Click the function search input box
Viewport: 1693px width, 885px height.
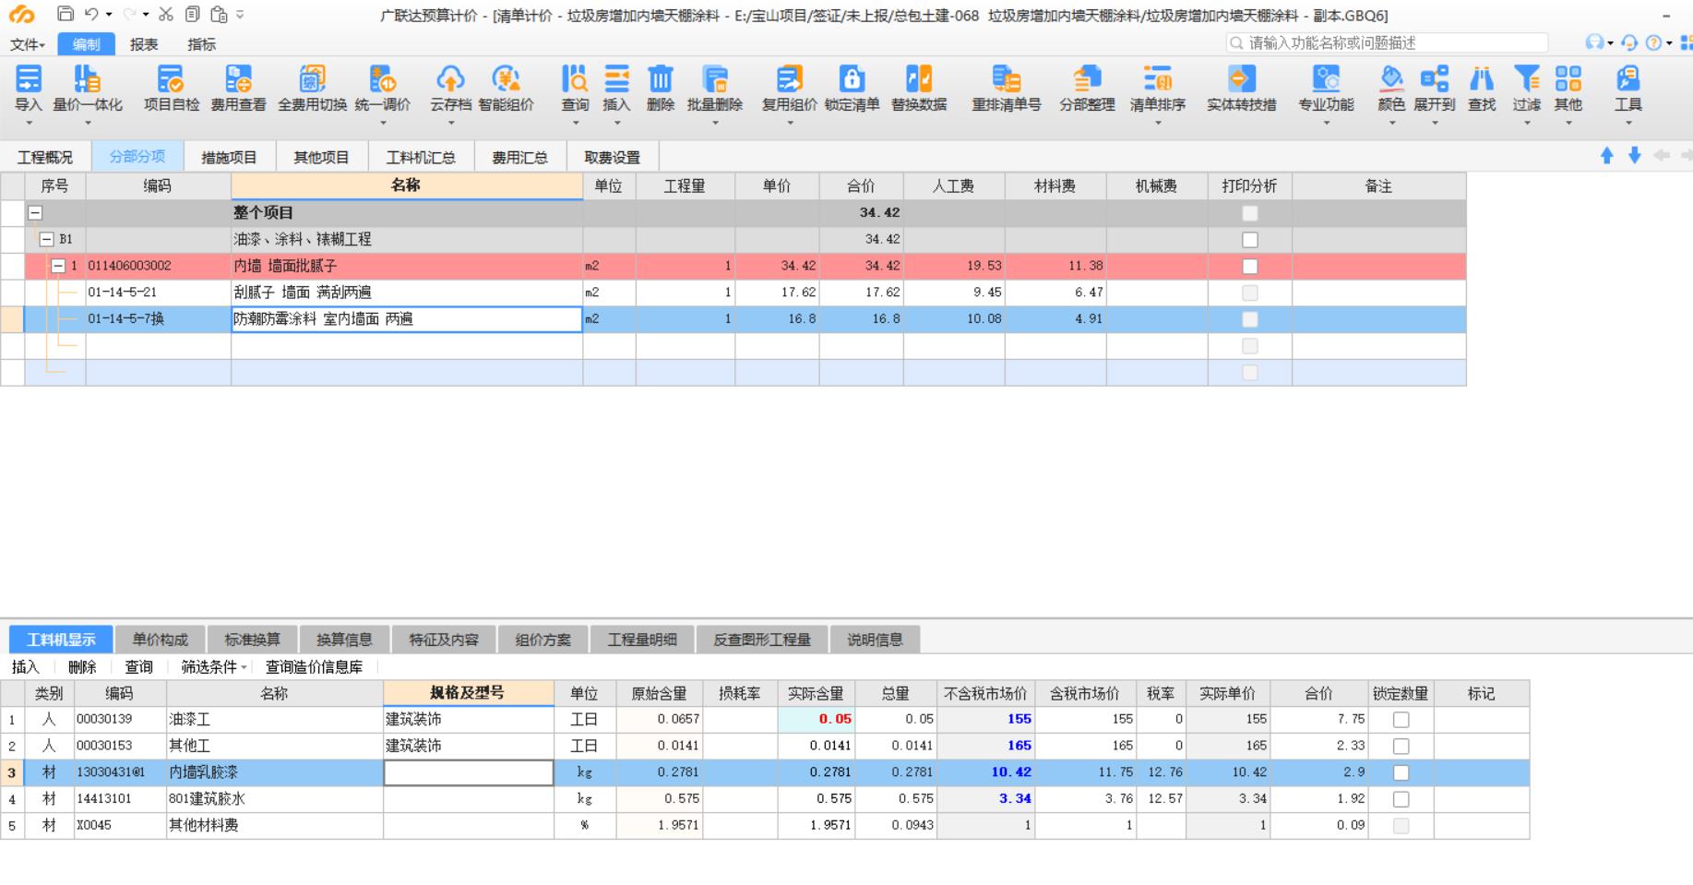(1387, 43)
